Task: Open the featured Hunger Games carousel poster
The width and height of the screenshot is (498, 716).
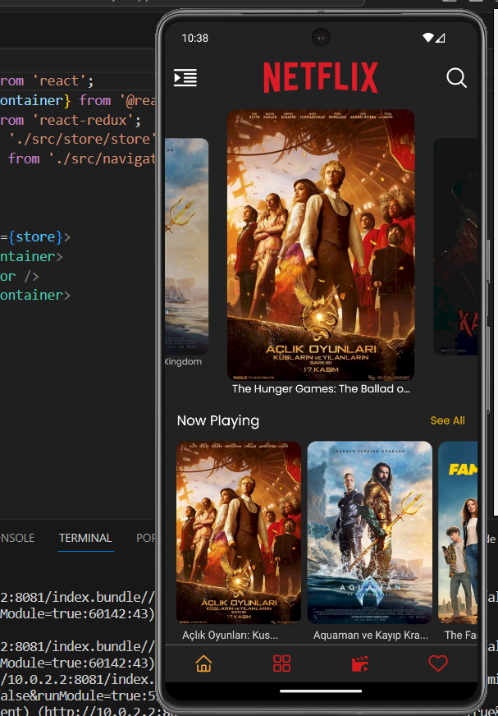Action: click(x=321, y=245)
